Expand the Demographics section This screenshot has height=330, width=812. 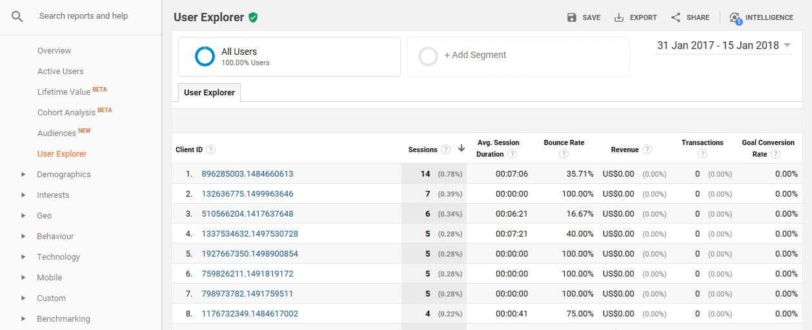(23, 174)
